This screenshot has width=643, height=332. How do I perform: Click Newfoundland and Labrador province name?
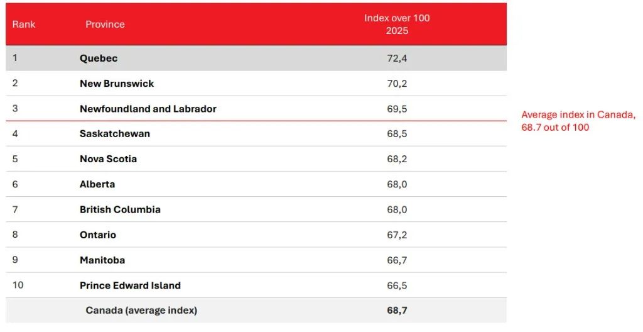coord(148,109)
